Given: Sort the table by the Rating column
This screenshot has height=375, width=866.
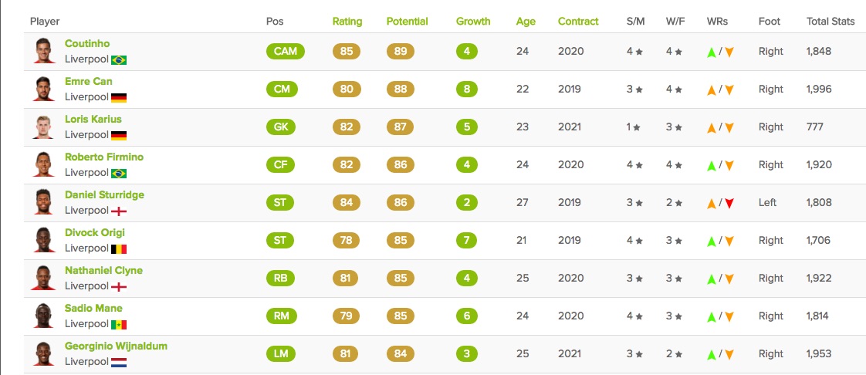Looking at the screenshot, I should 347,22.
